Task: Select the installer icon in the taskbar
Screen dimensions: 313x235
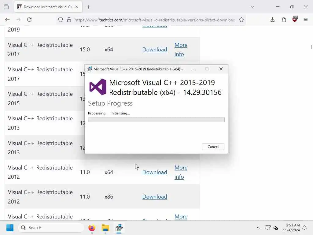Action: [x=119, y=228]
